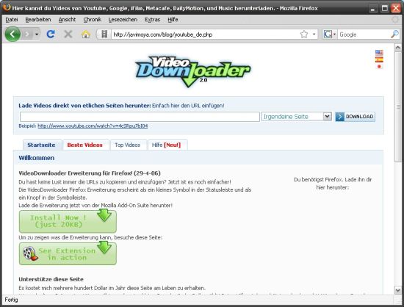
Task: Bookmark page with the star icon
Action: click(x=304, y=35)
